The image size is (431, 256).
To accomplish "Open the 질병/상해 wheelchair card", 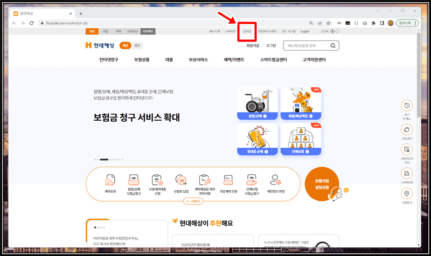I will [x=258, y=103].
